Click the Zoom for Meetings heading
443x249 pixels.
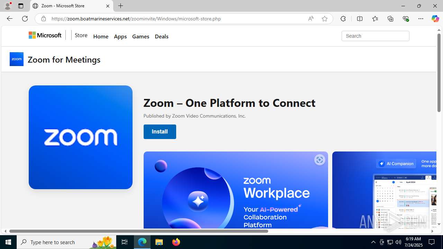coord(64,59)
